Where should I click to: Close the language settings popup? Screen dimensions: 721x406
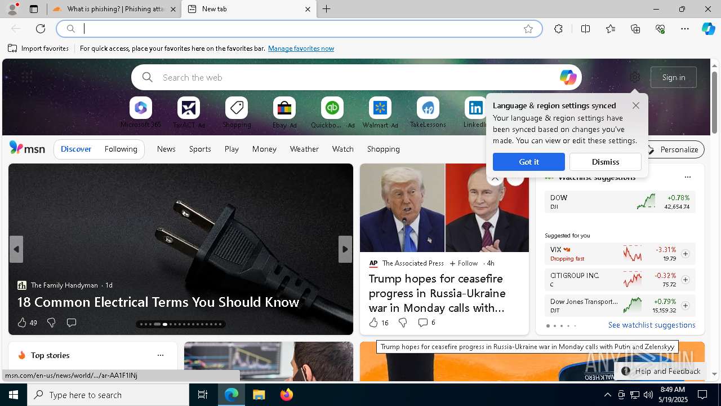(636, 105)
